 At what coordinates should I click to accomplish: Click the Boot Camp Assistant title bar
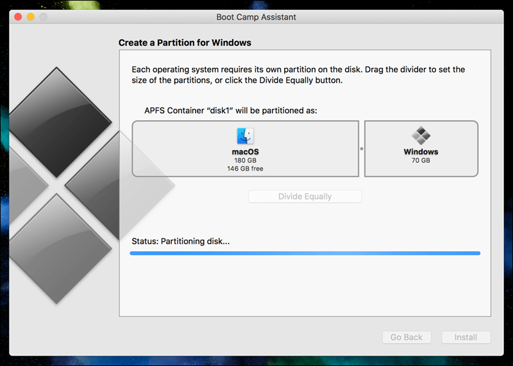point(256,17)
